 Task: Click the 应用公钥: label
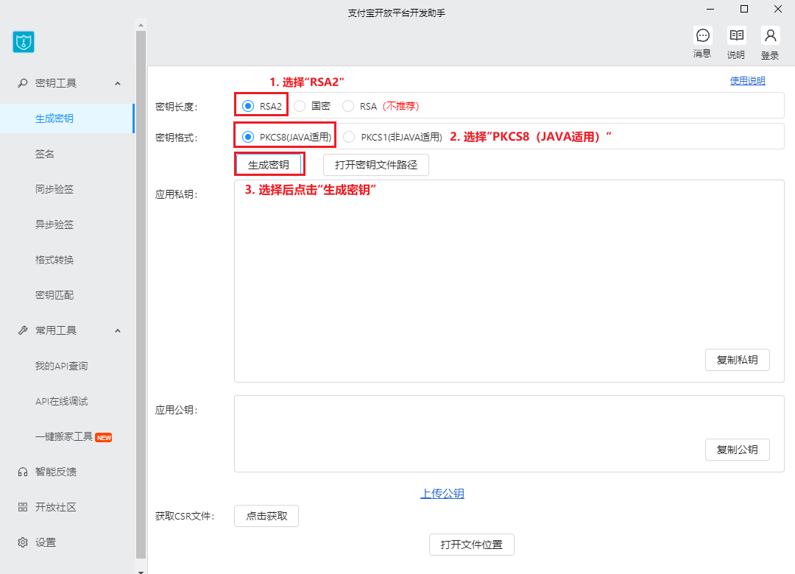[177, 410]
